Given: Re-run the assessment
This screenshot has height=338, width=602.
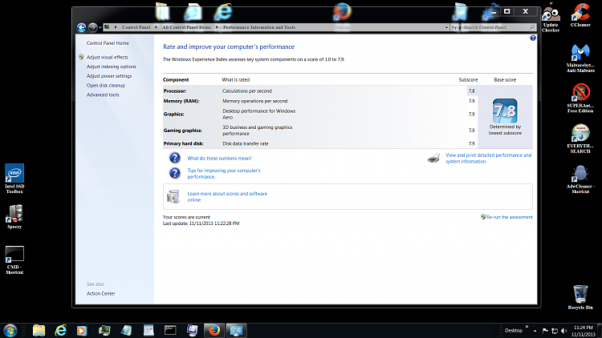Looking at the screenshot, I should pyautogui.click(x=510, y=217).
